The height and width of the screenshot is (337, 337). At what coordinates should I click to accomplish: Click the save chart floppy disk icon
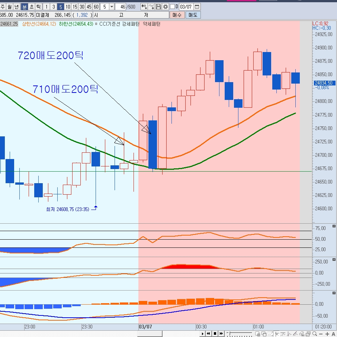(x=158, y=7)
